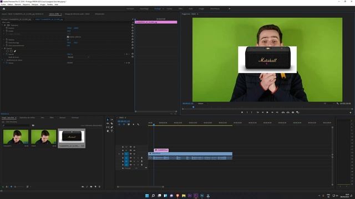
Task: Click Program monitor scrub bar playhead
Action: (194, 107)
